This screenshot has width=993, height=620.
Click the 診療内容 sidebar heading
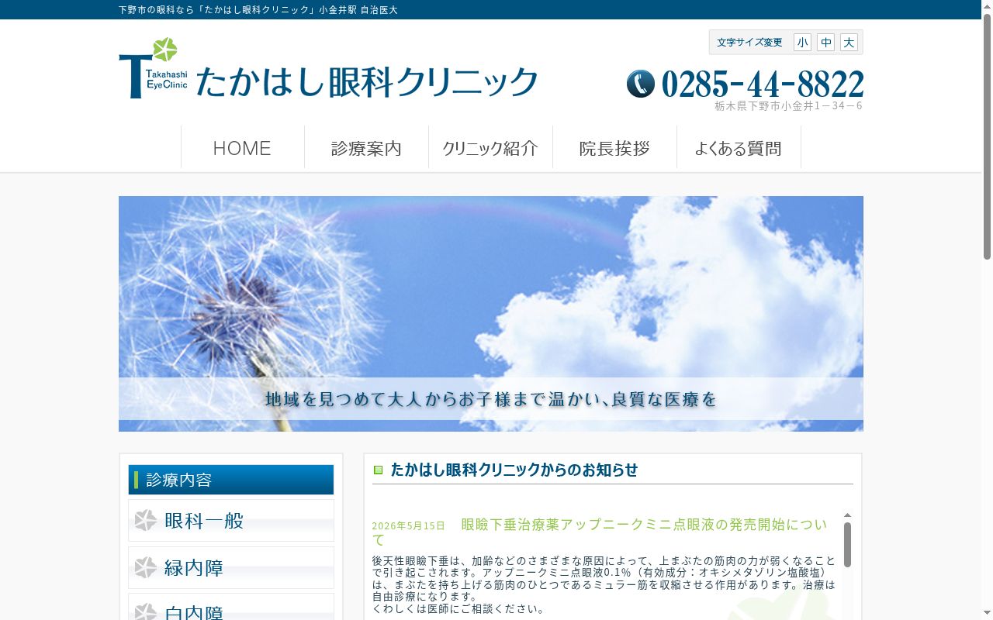point(231,480)
